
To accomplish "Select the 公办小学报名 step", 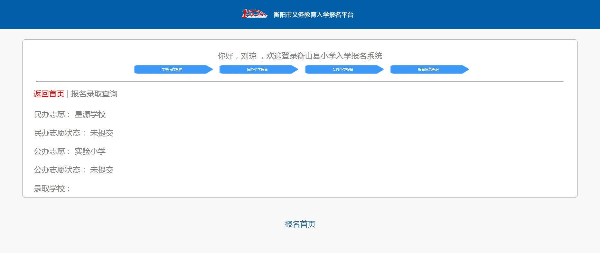I will click(x=343, y=69).
